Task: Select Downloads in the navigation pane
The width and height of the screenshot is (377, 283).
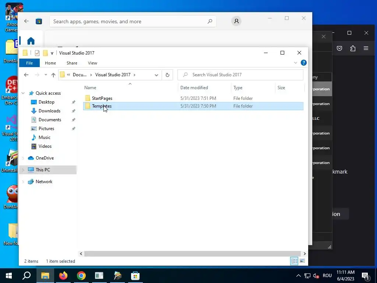Action: click(49, 111)
